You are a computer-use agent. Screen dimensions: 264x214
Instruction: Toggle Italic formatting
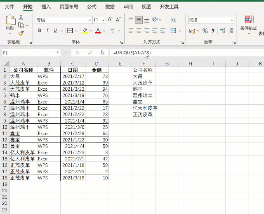[48, 31]
